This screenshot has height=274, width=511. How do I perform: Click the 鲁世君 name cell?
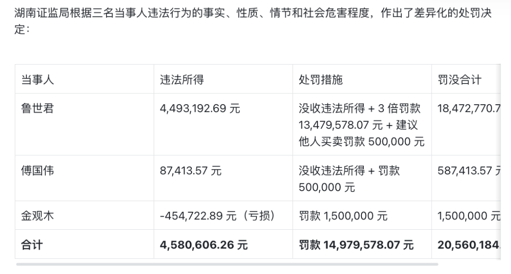click(37, 108)
